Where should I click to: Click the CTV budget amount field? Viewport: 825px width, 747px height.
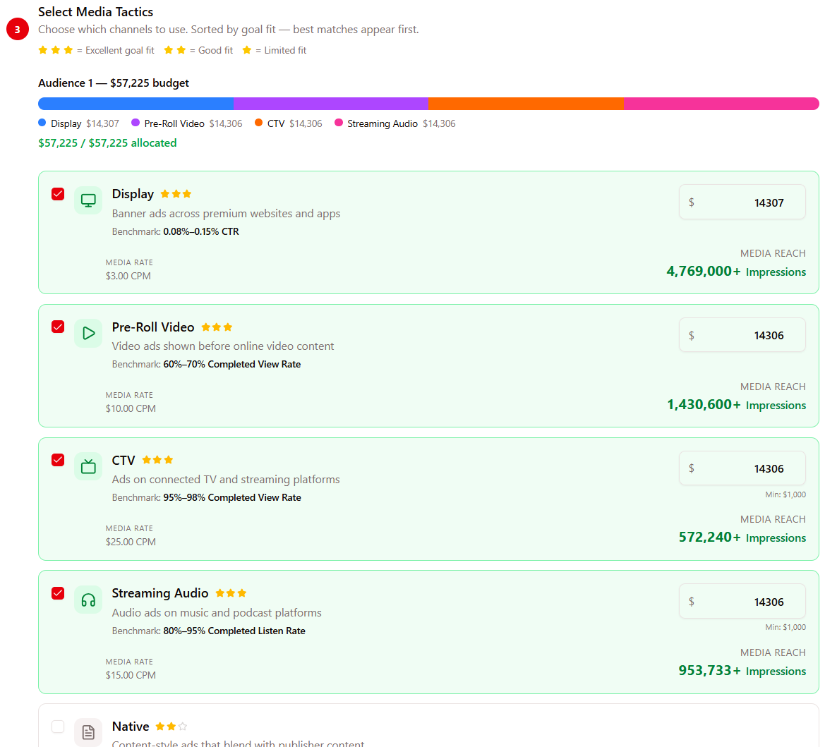[x=742, y=468]
